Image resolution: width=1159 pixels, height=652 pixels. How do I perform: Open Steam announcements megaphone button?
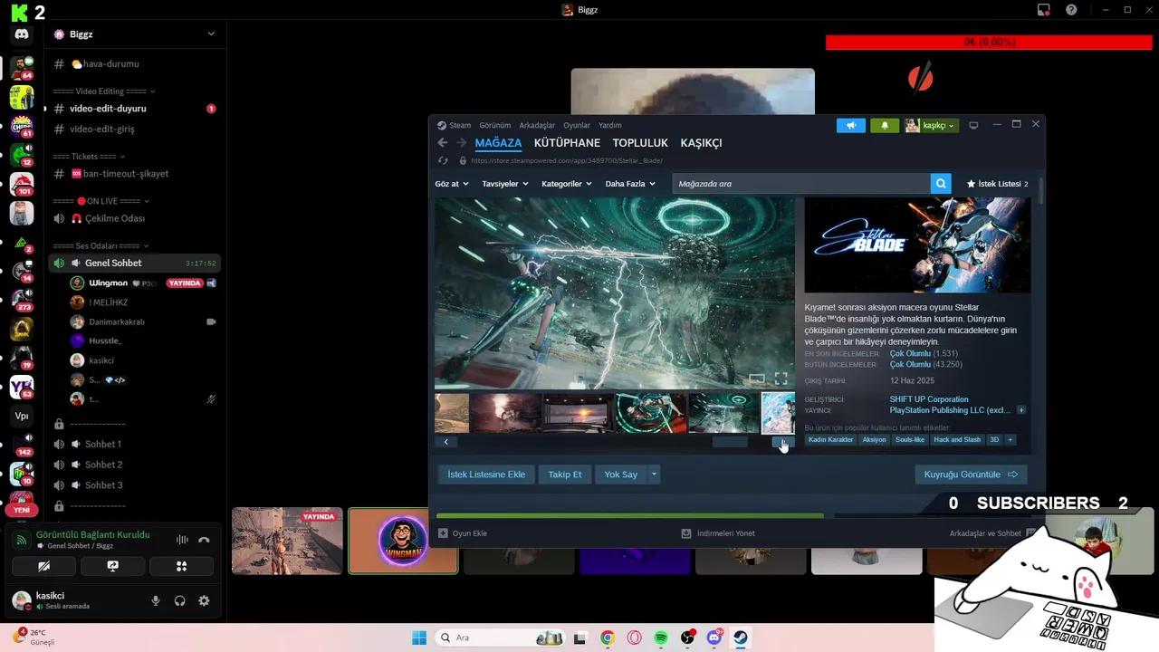[x=851, y=125]
